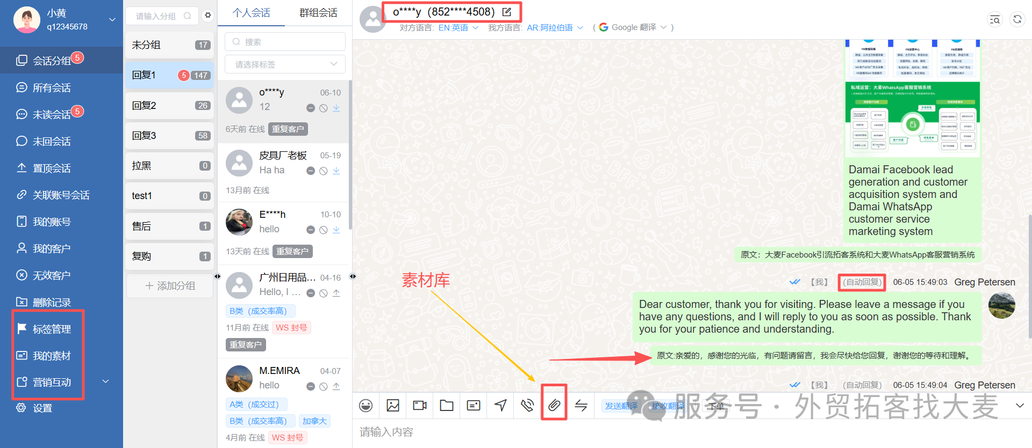
Task: Open the paperclip material library icon
Action: coord(554,405)
